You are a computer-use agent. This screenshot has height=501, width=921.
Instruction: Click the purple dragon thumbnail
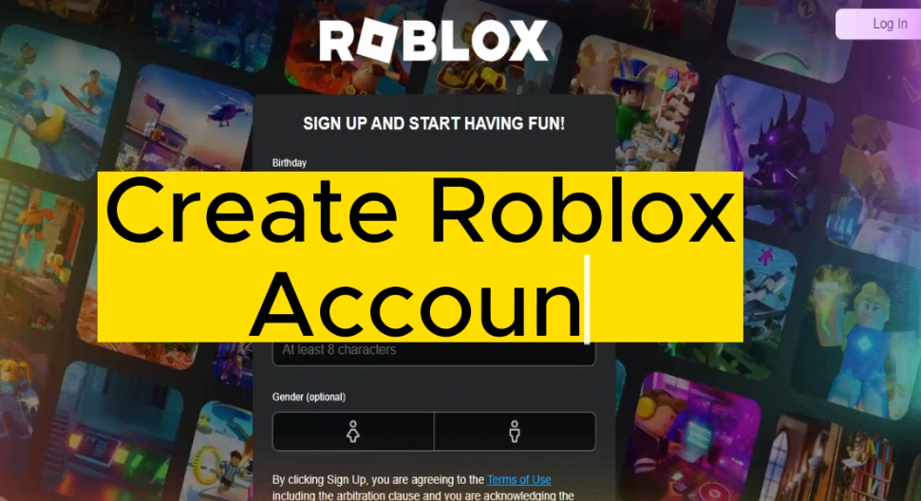tap(763, 150)
